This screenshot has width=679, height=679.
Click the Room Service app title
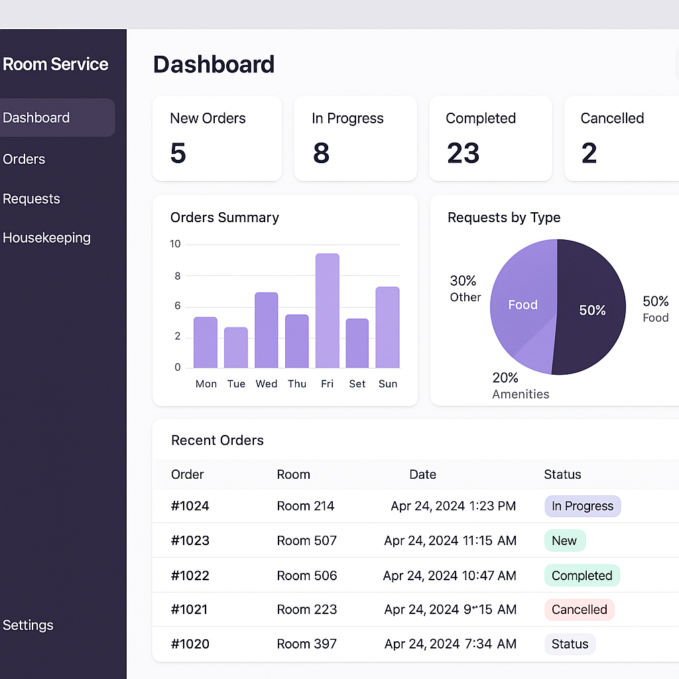coord(56,64)
